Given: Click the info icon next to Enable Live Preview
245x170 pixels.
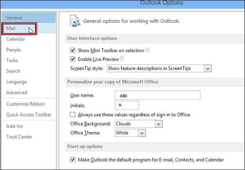Looking at the screenshot, I should click(x=122, y=59).
